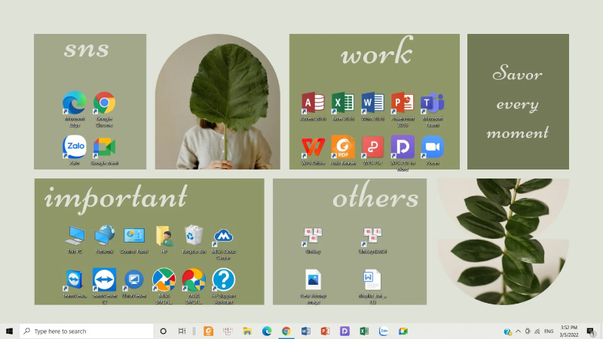Open Microsoft Edge from the taskbar
This screenshot has width=603, height=339.
(267, 331)
